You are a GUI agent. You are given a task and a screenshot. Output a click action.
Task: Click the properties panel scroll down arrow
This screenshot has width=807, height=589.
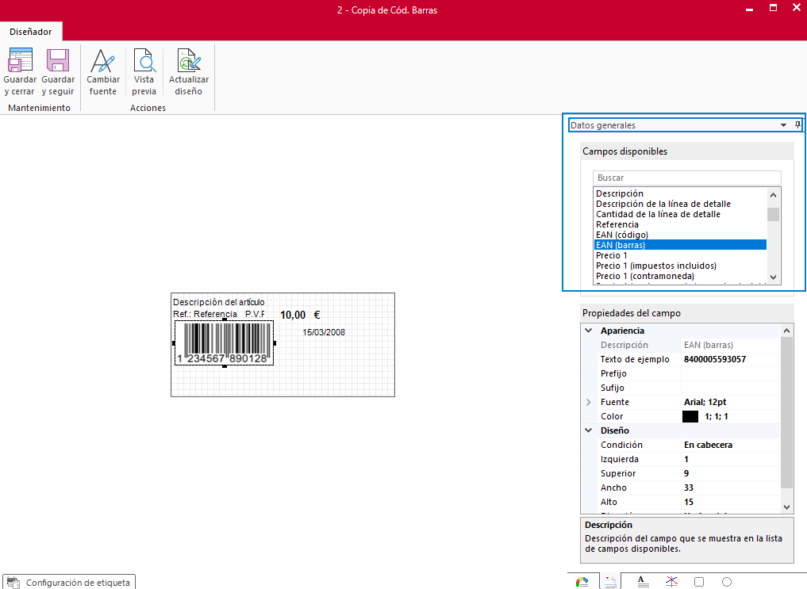(787, 507)
